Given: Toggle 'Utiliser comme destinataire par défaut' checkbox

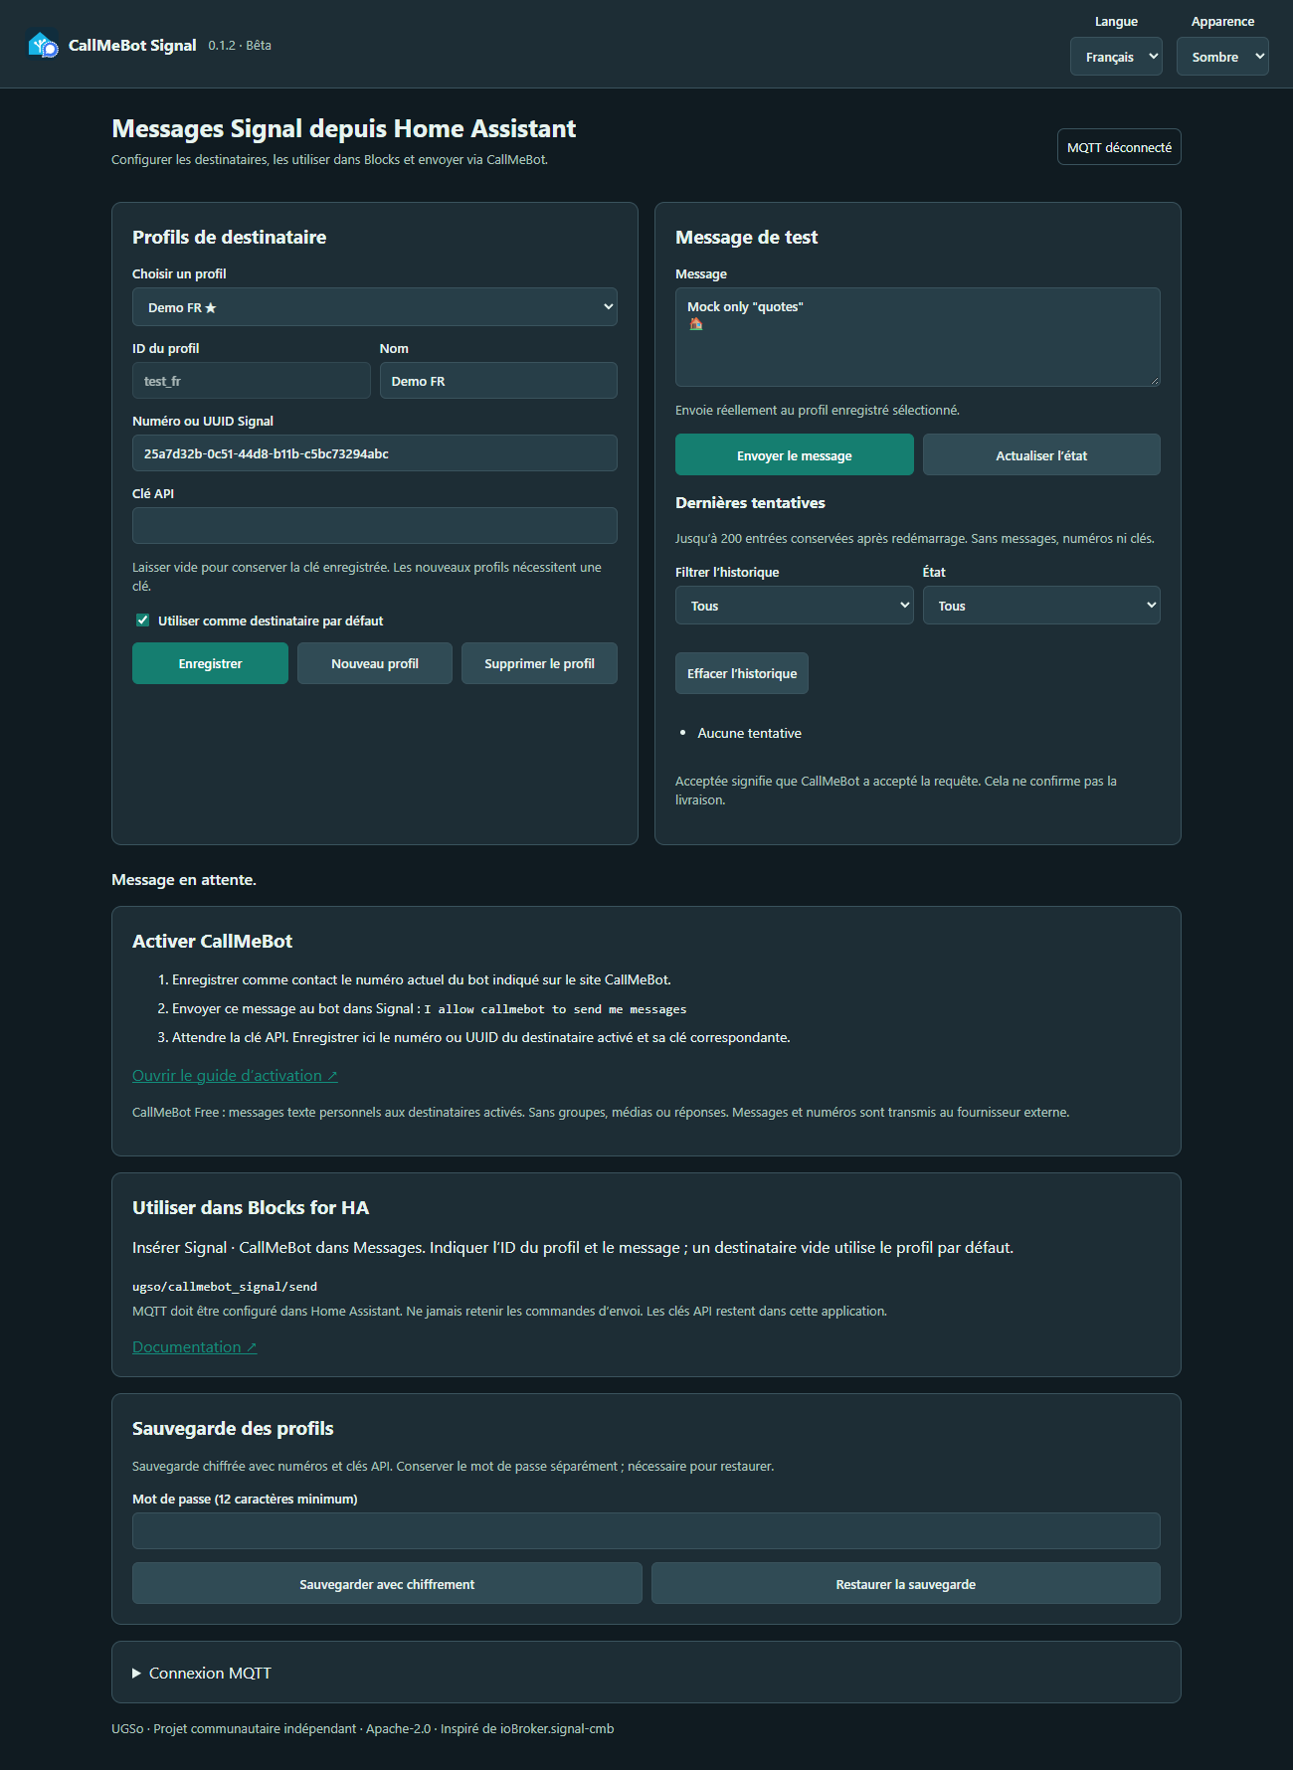Looking at the screenshot, I should click(x=142, y=620).
